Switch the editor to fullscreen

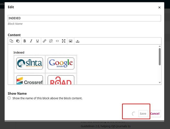pos(64,41)
